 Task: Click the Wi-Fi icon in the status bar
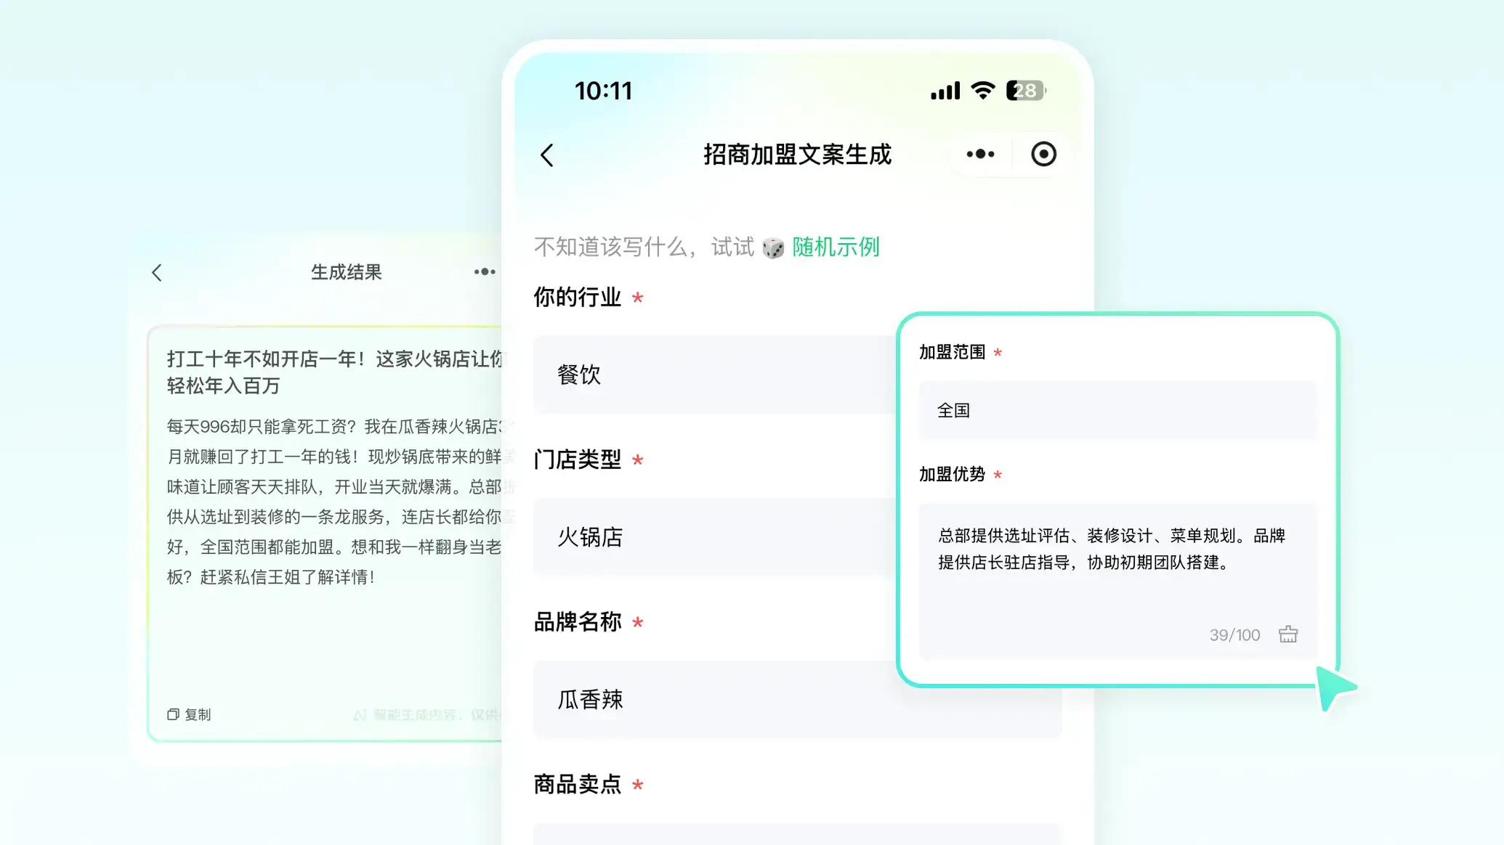982,91
